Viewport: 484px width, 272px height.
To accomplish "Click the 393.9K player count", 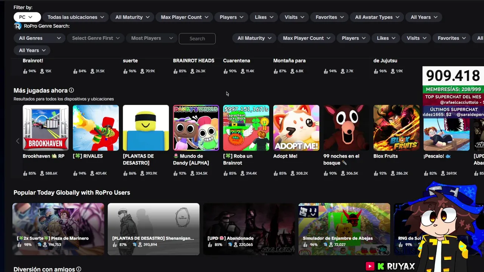I will (151, 173).
